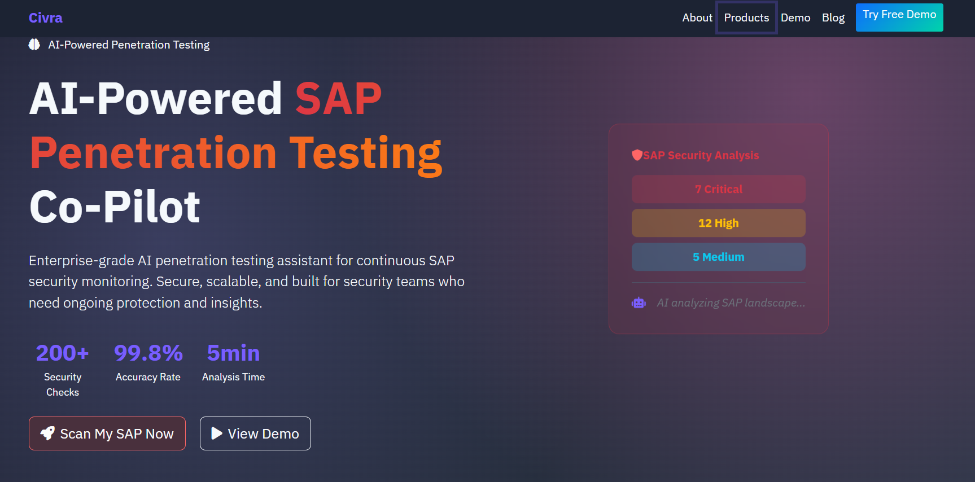Click the 200+ Security Checks stat
975x482 pixels.
[63, 370]
